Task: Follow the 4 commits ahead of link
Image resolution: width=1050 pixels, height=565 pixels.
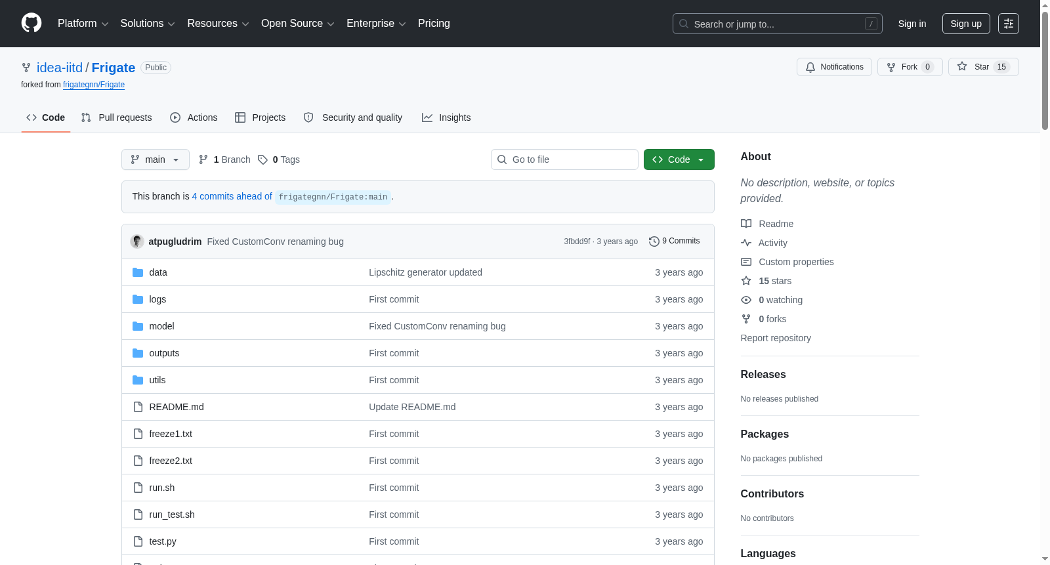Action: pos(232,196)
